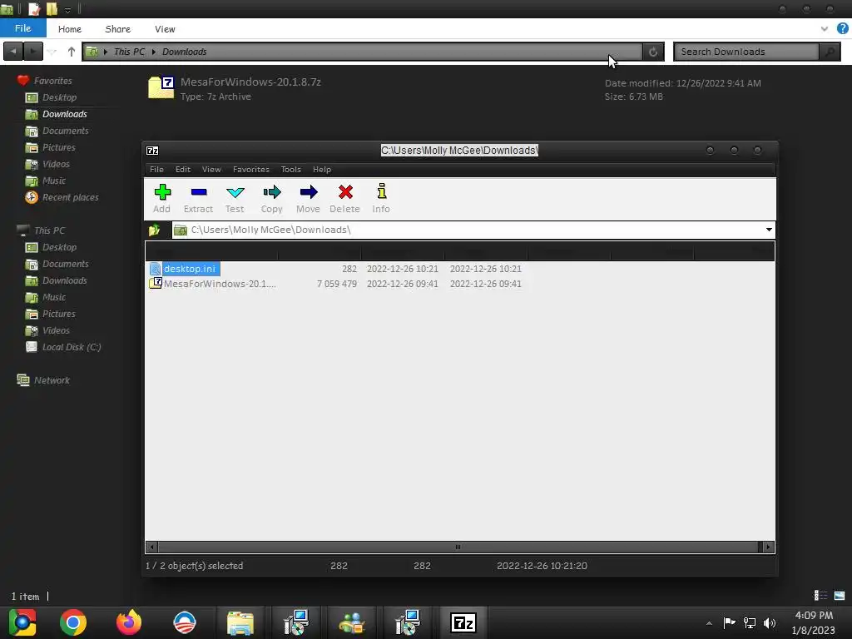
Task: Open Explorer Help question mark icon
Action: (842, 28)
